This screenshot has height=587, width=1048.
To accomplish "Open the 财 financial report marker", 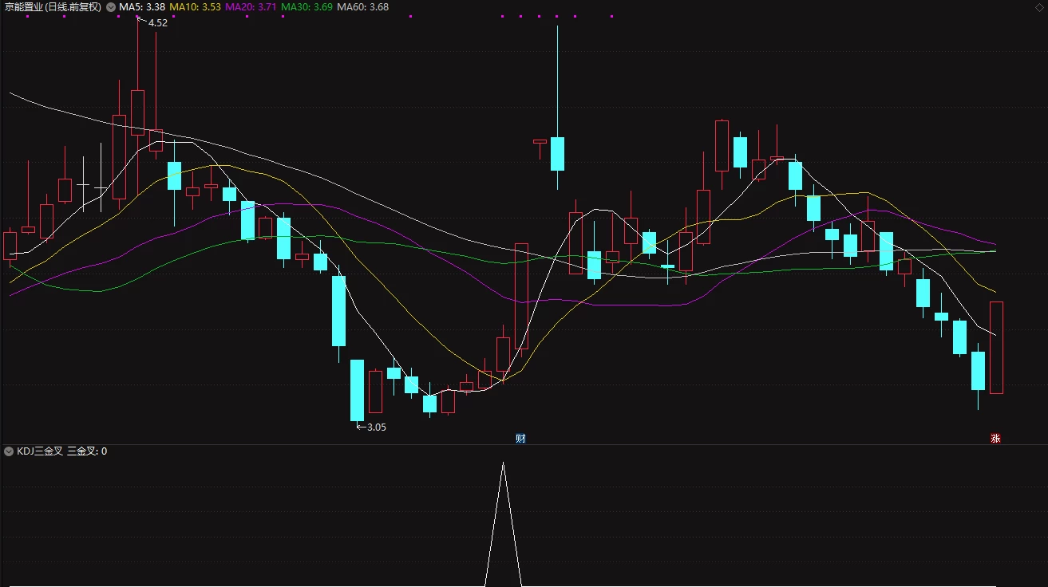I will tap(520, 439).
